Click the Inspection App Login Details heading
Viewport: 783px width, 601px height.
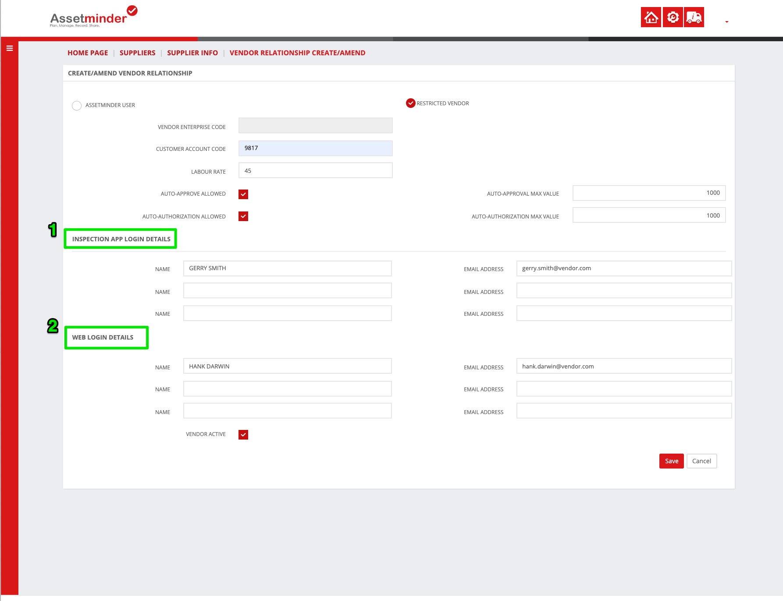pos(121,239)
